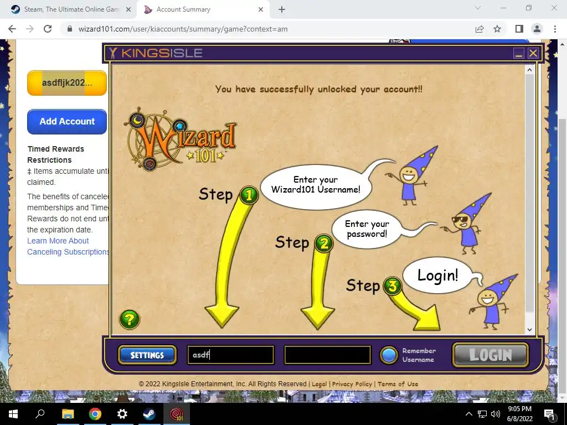This screenshot has width=567, height=425.
Task: Open Chrome from the taskbar
Action: click(95, 414)
